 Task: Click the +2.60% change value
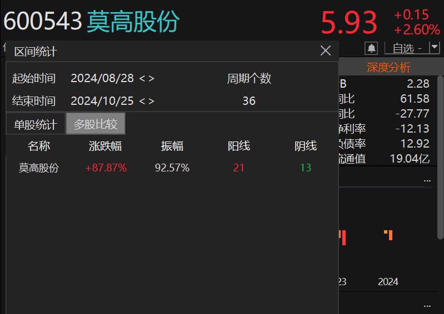417,30
